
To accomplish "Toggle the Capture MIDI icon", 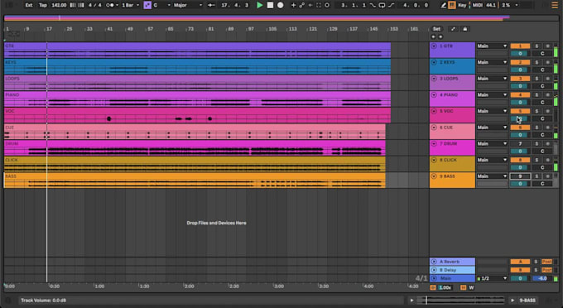I will (x=319, y=5).
